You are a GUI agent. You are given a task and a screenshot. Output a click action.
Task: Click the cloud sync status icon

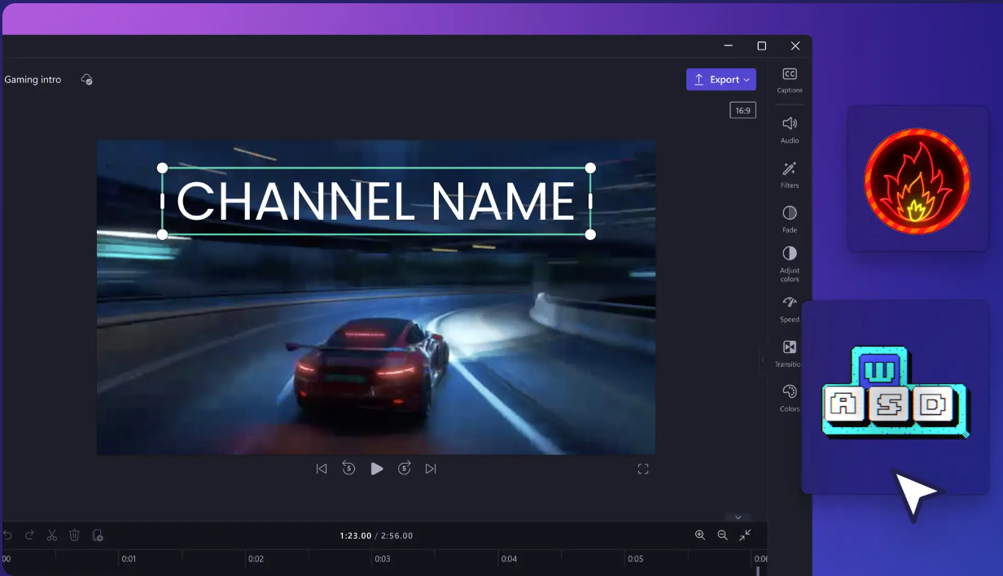87,80
